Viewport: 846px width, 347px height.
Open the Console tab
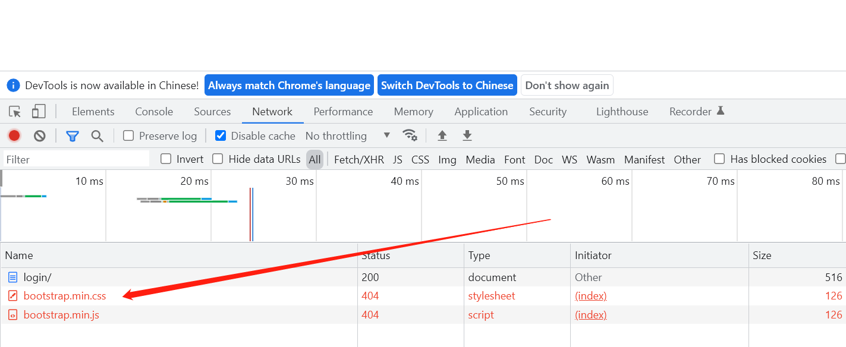154,112
